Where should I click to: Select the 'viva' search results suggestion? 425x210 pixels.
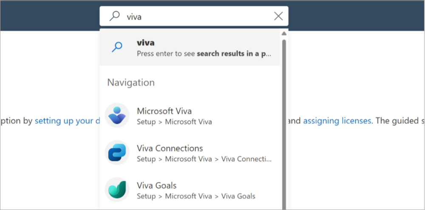click(190, 48)
